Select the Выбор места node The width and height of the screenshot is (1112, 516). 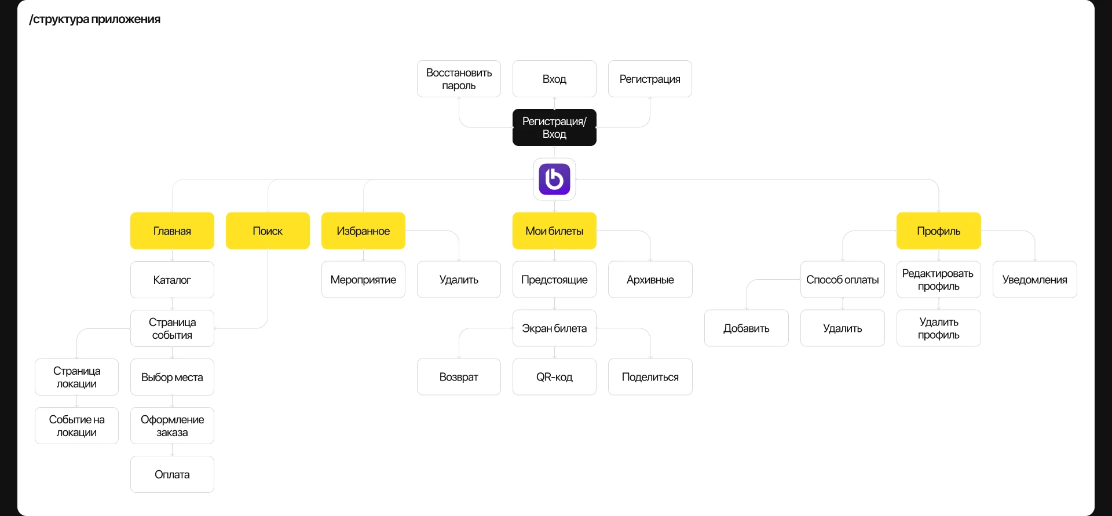point(172,377)
